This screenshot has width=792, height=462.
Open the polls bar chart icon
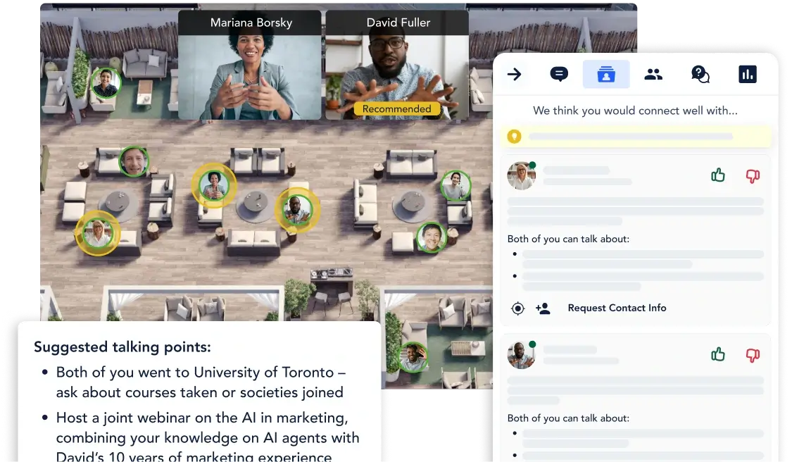748,75
